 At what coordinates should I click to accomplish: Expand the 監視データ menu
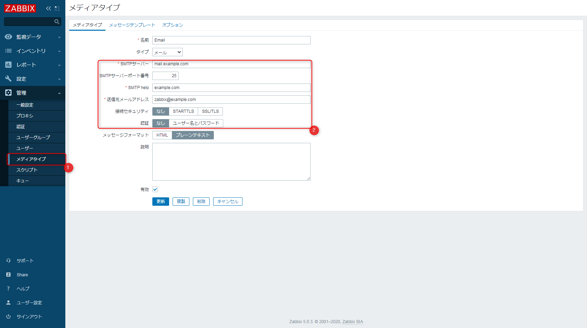tap(32, 37)
